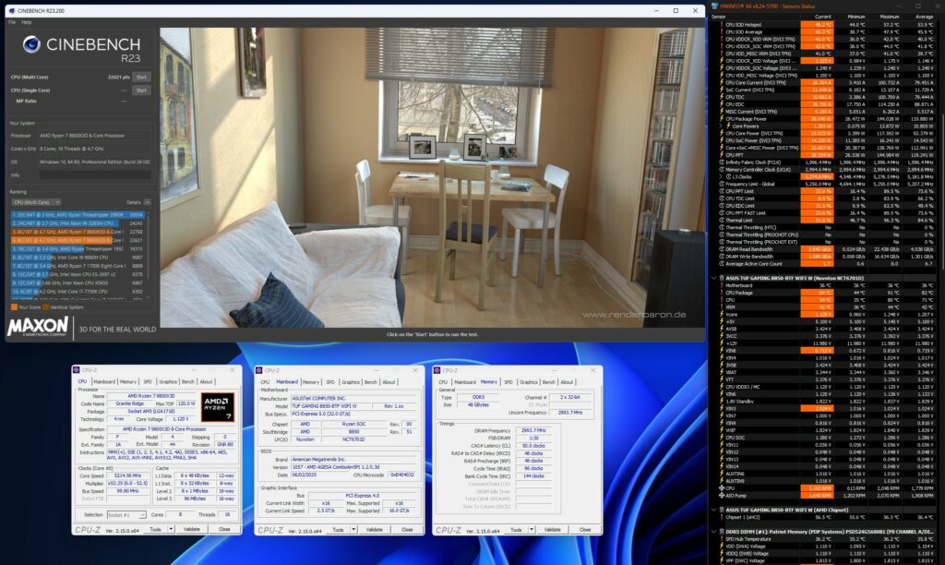Click the rendered room image in Cinebench
This screenshot has height=565, width=945.
coord(432,177)
